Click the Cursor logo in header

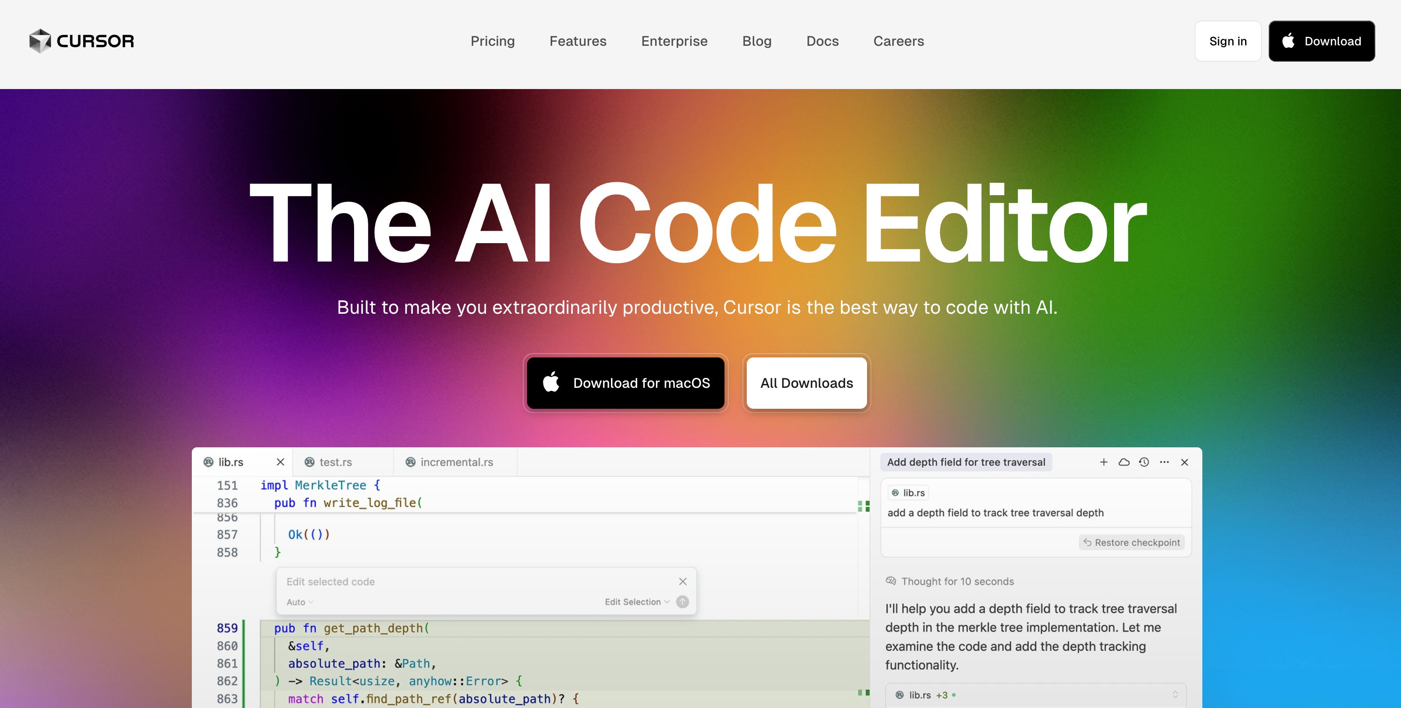pos(82,42)
